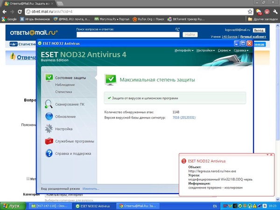Screen dimensions: 280x210
Task: Open the 148 баллов link
Action: click(230, 36)
